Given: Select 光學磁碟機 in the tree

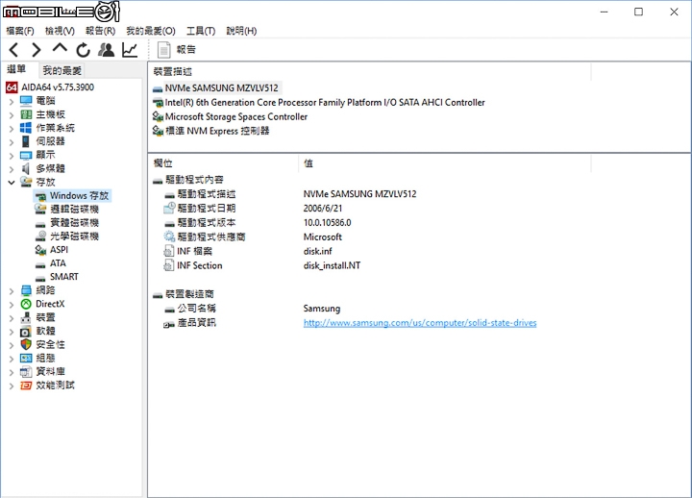Looking at the screenshot, I should [74, 237].
